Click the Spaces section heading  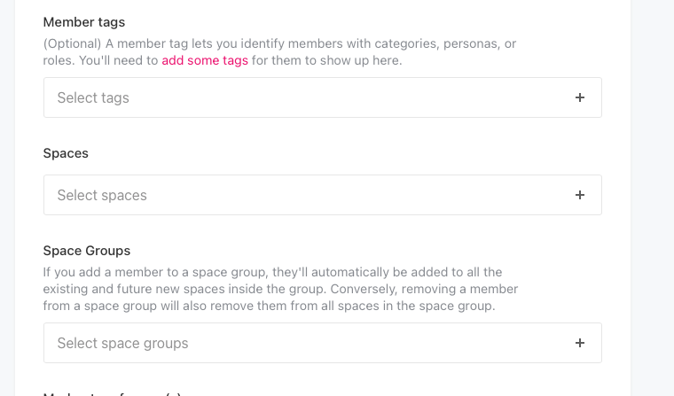pyautogui.click(x=66, y=153)
